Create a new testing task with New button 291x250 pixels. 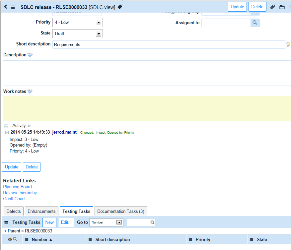49,222
